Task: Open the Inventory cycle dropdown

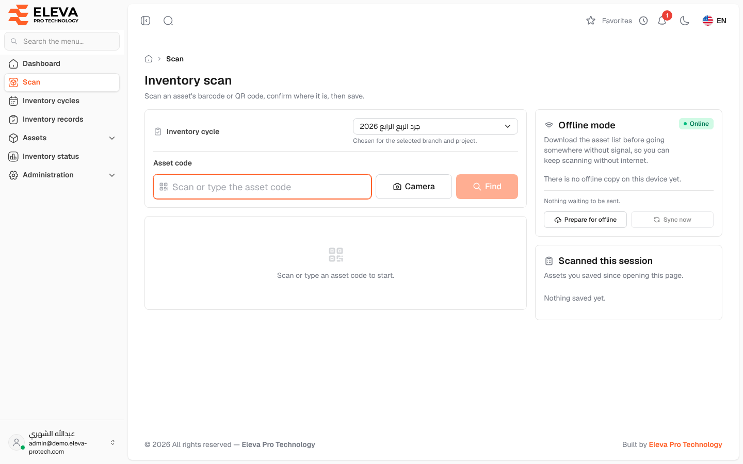Action: 435,126
